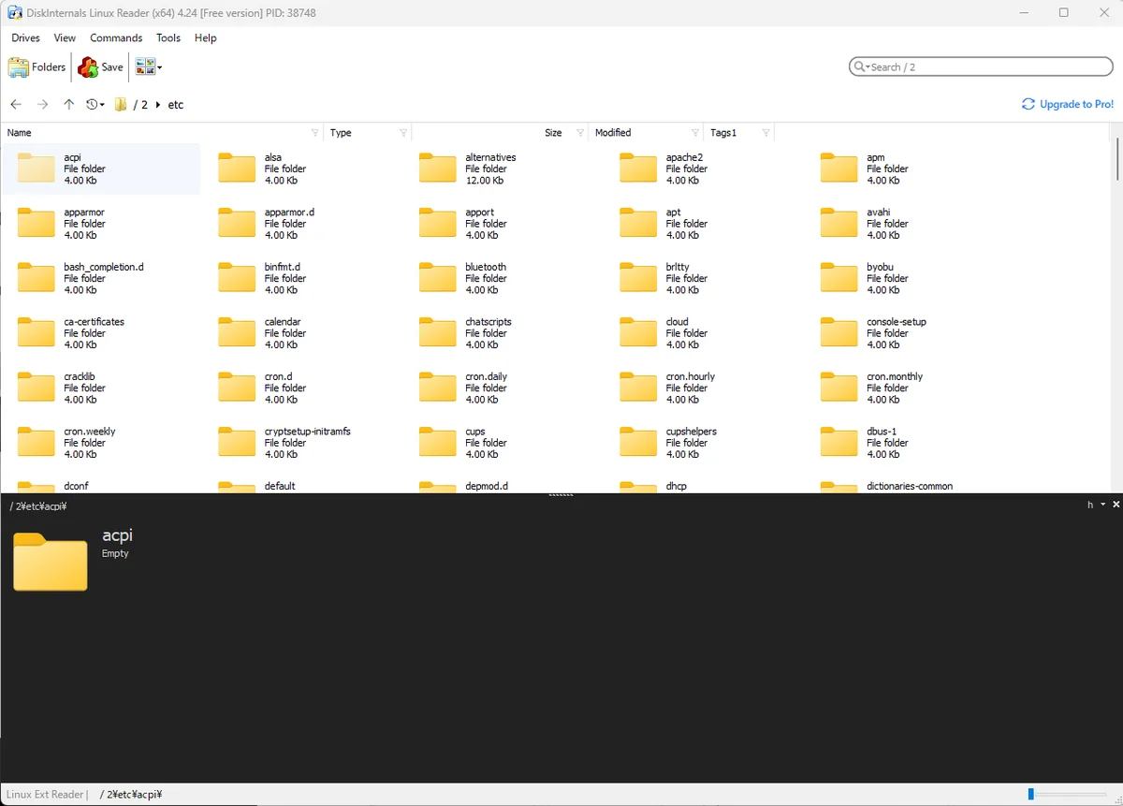Select the byobu folder icon
The height and width of the screenshot is (806, 1123).
pos(839,278)
